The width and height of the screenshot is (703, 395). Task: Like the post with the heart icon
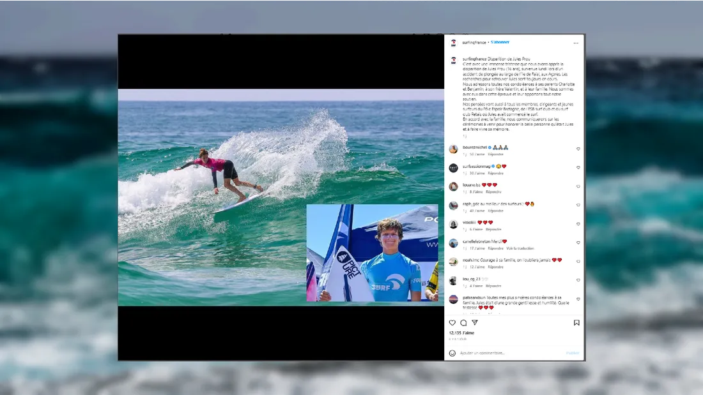[x=452, y=323]
